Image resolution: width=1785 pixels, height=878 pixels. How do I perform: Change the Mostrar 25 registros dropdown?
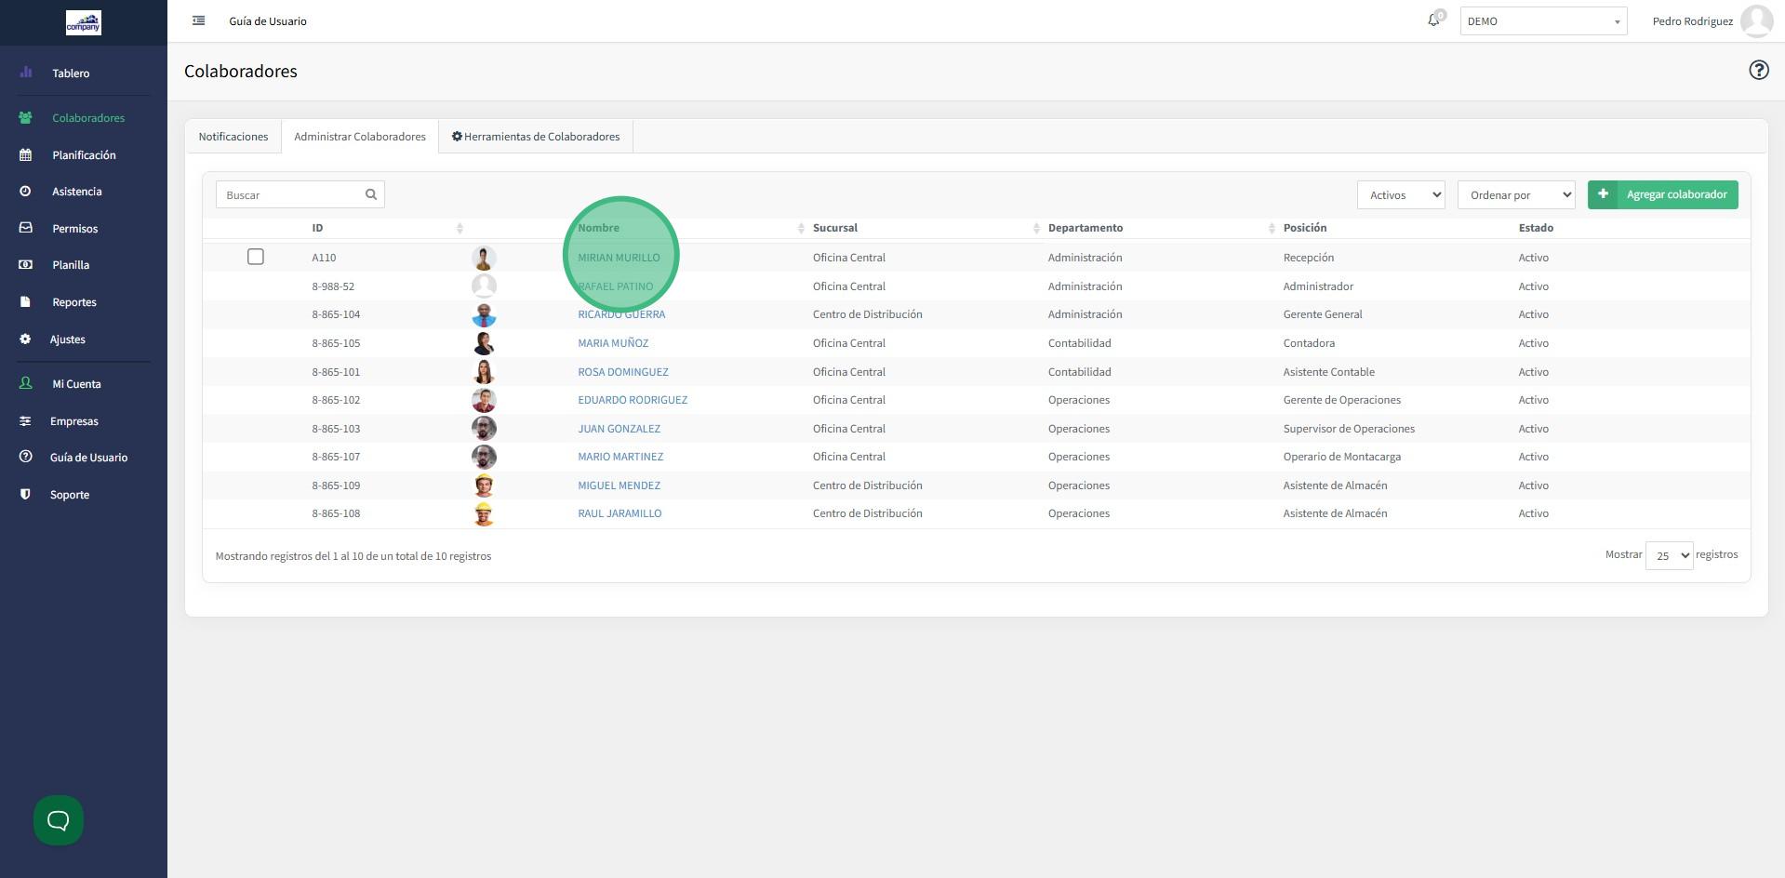1669,555
